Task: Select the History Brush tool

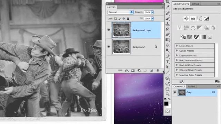Action: [x=167, y=29]
